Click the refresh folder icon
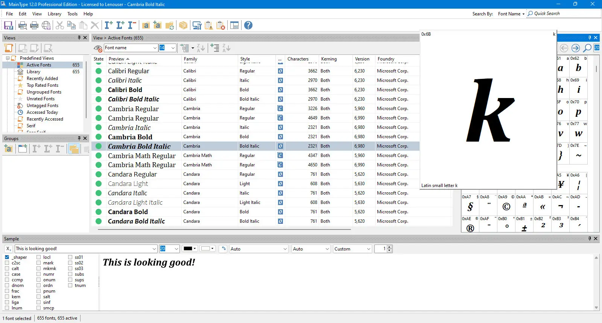 pyautogui.click(x=170, y=26)
